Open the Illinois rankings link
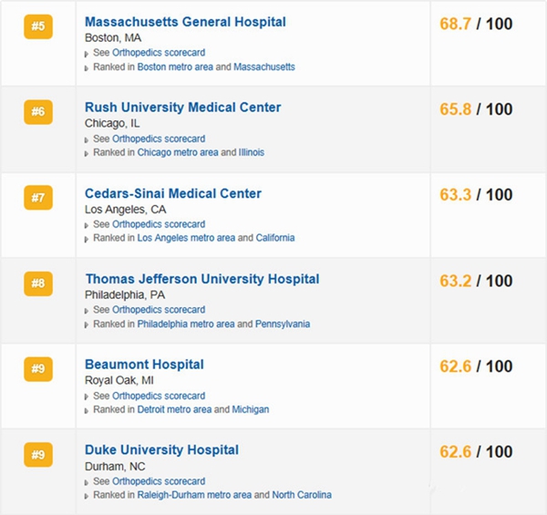547x515 pixels. (x=252, y=152)
